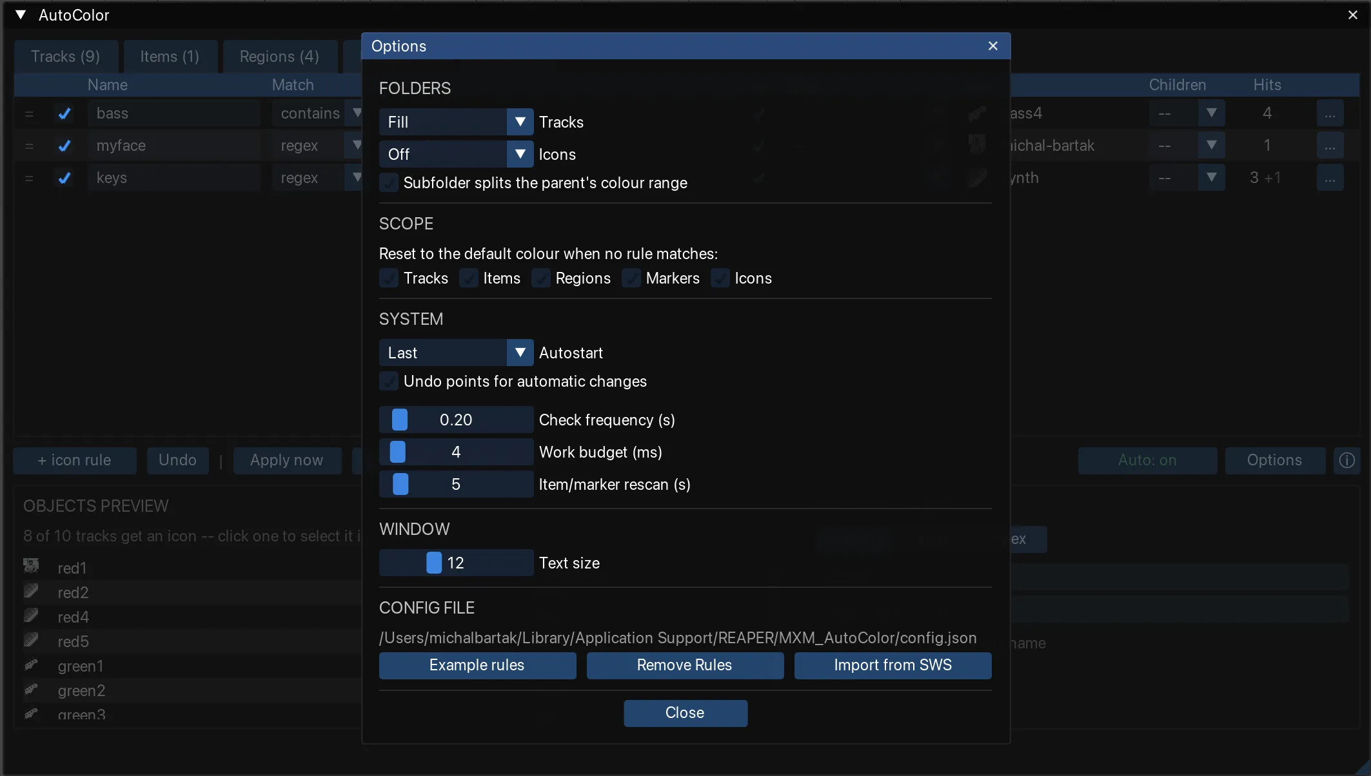Viewport: 1371px width, 776px height.
Task: Click the info icon beside Options button
Action: tap(1347, 460)
